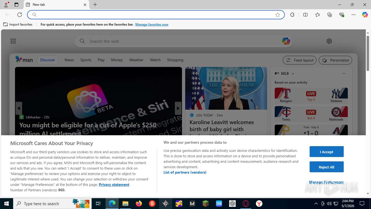
Task: Open Copilot sidebar icon
Action: 365,15
